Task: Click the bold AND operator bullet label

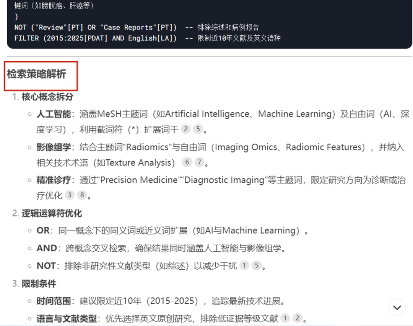Action: [47, 248]
